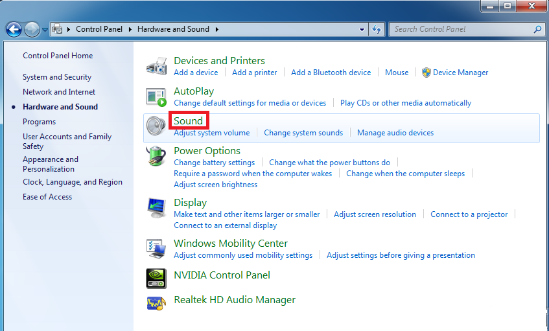Open the Power Options heading
Screen dimensions: 549x331
pos(207,151)
